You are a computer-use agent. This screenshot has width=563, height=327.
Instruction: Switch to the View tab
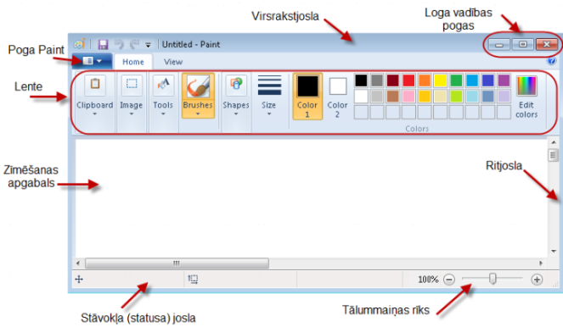173,62
